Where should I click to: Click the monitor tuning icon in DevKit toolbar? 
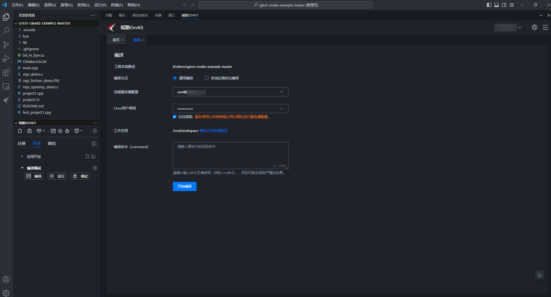77,131
